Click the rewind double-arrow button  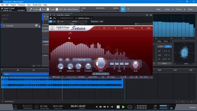pos(100,107)
